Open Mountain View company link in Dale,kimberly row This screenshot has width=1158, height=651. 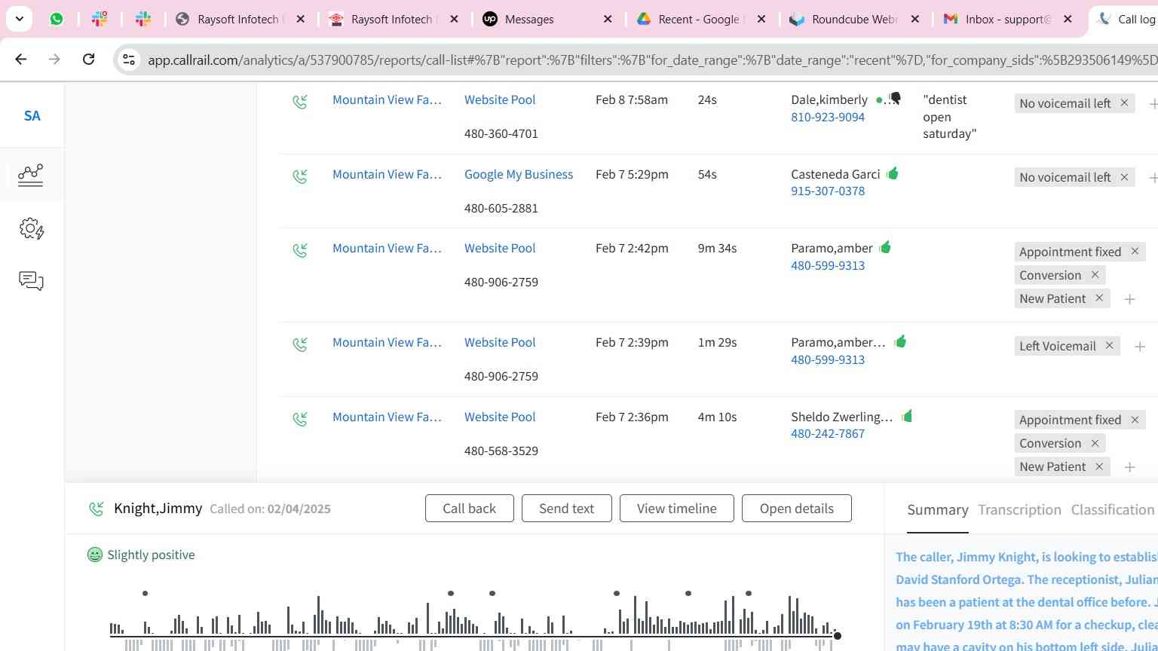pos(387,99)
